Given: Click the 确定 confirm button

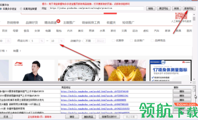Looking at the screenshot, I should pyautogui.click(x=72, y=117).
